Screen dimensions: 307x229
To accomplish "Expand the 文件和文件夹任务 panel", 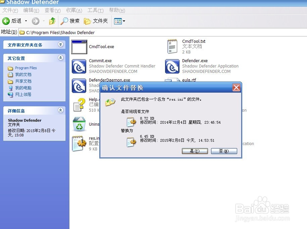I will tap(60, 44).
